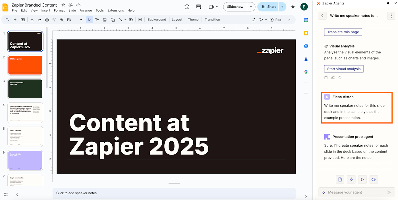Click the eye visual analysis icon
The height and width of the screenshot is (200, 398).
[374, 179]
